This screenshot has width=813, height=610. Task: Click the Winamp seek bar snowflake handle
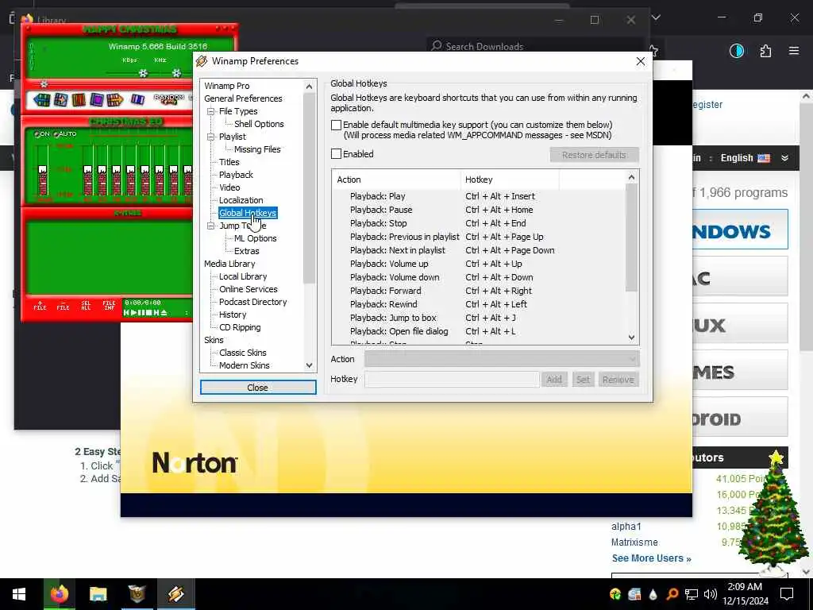pos(44,83)
